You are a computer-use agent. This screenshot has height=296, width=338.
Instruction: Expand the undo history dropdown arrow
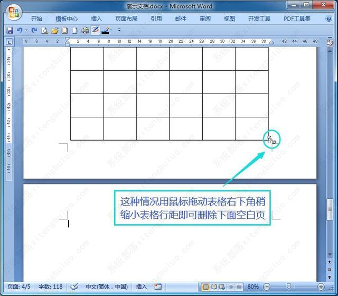26,31
